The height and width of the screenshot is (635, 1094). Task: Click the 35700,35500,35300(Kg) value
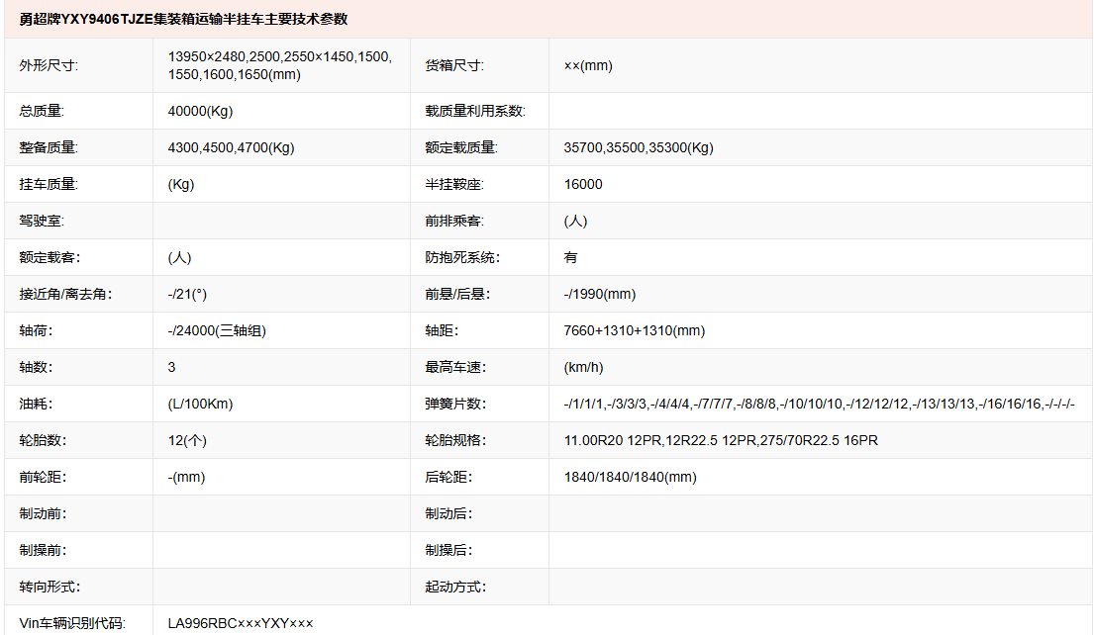click(639, 147)
